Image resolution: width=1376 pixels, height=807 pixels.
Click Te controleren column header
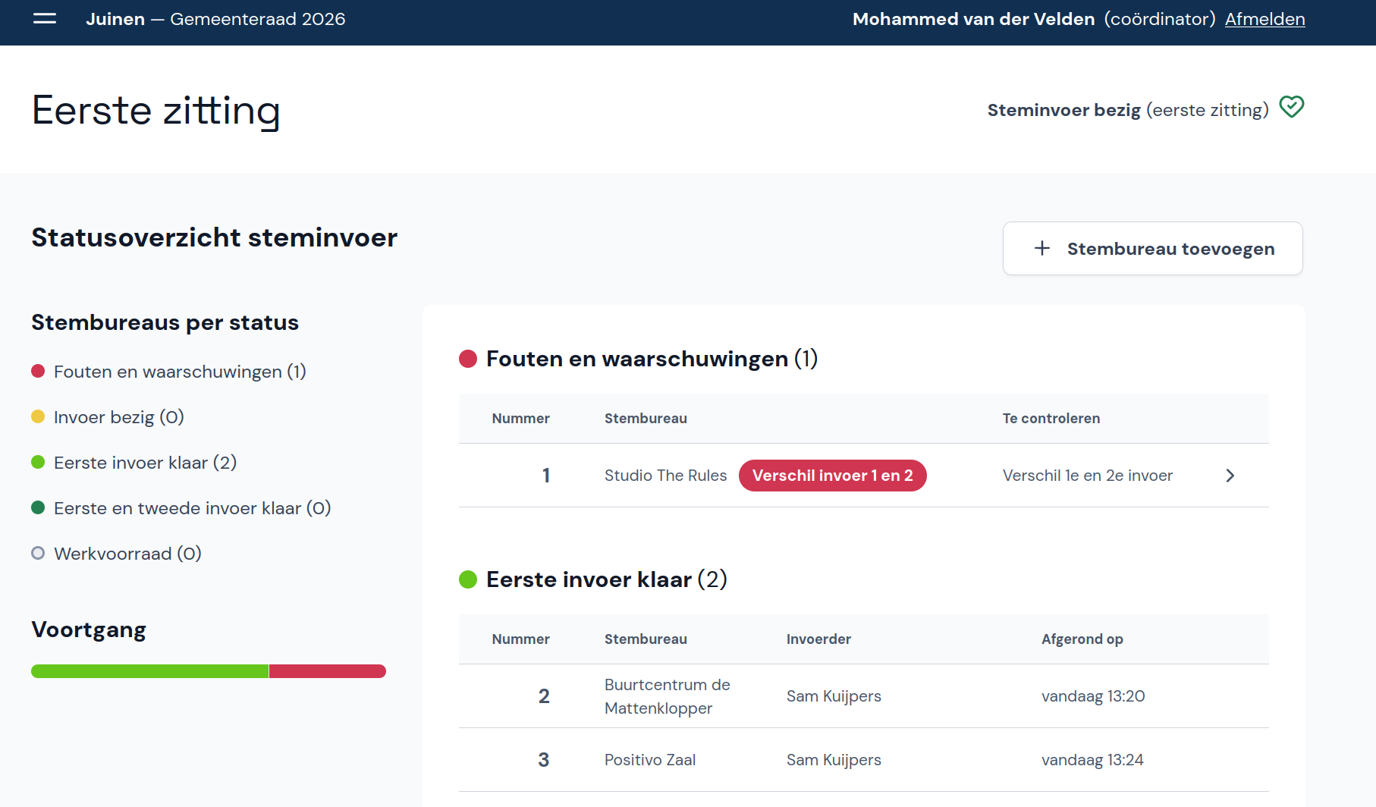click(x=1051, y=419)
